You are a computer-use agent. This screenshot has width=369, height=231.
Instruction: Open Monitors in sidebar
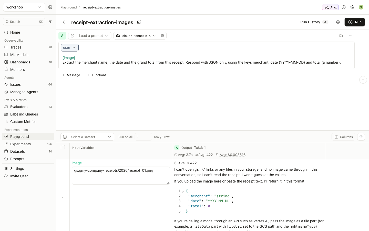pyautogui.click(x=28, y=70)
